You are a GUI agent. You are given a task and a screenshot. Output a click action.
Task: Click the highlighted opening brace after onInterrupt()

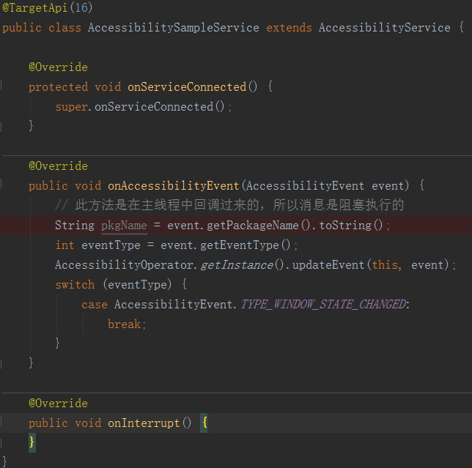[204, 423]
